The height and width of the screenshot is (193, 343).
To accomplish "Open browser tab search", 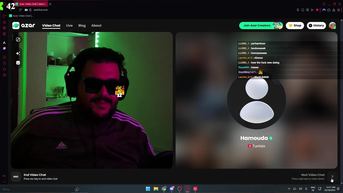I will [324, 4].
